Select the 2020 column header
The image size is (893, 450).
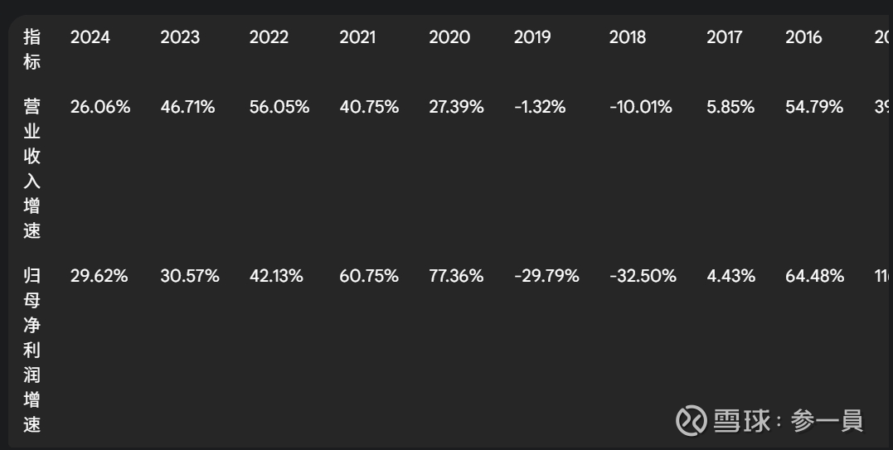449,37
